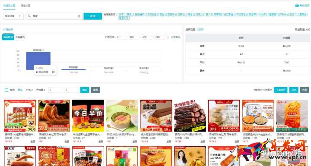Viewport: 311px width, 166px height.
Task: Click the video help icon at top right
Action: tap(297, 6)
